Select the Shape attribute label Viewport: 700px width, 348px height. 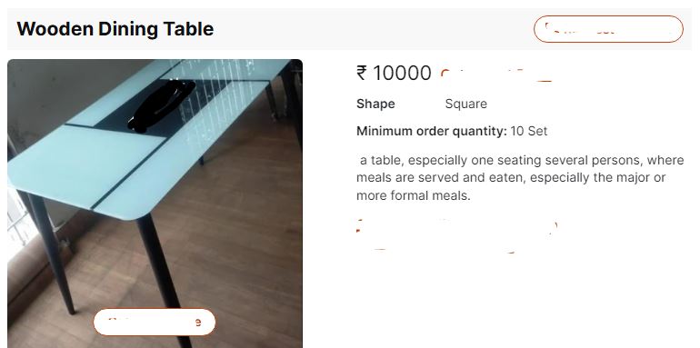click(375, 104)
